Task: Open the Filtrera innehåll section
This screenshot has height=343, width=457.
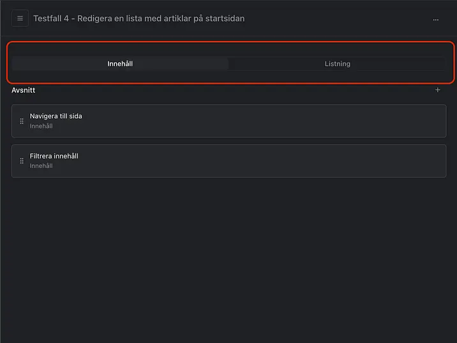Action: point(54,156)
